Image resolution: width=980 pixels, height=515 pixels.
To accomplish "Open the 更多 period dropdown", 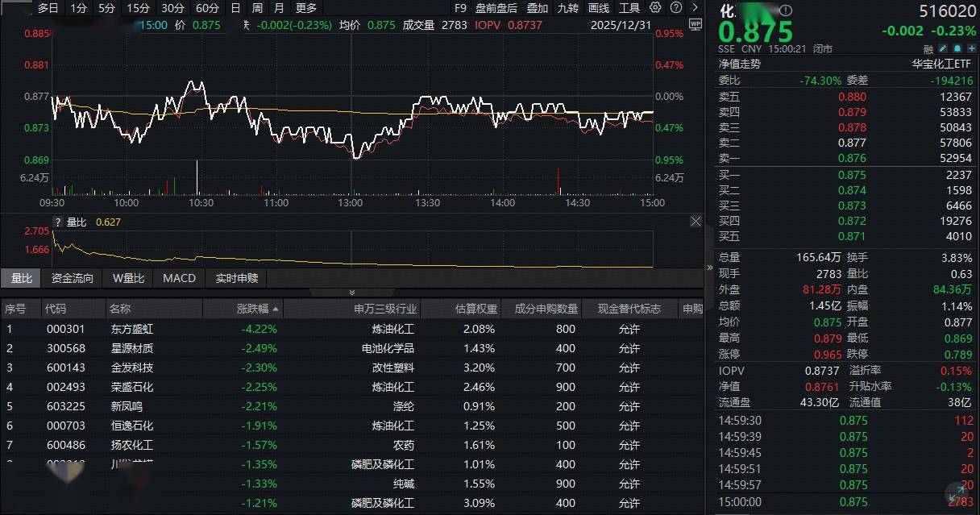I will coord(306,8).
